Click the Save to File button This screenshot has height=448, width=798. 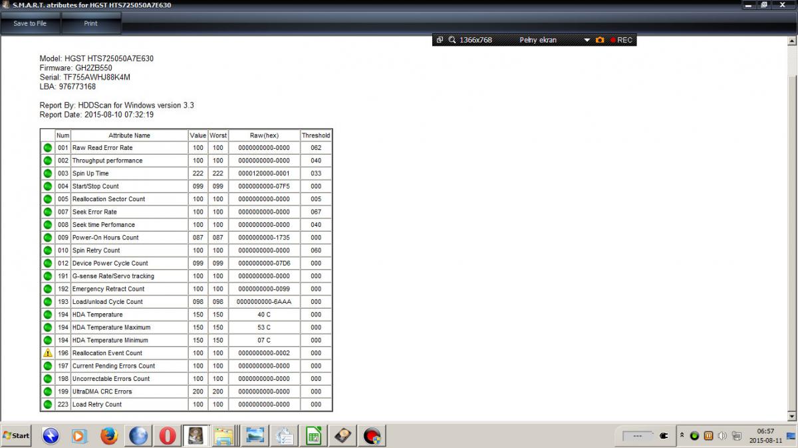(30, 23)
